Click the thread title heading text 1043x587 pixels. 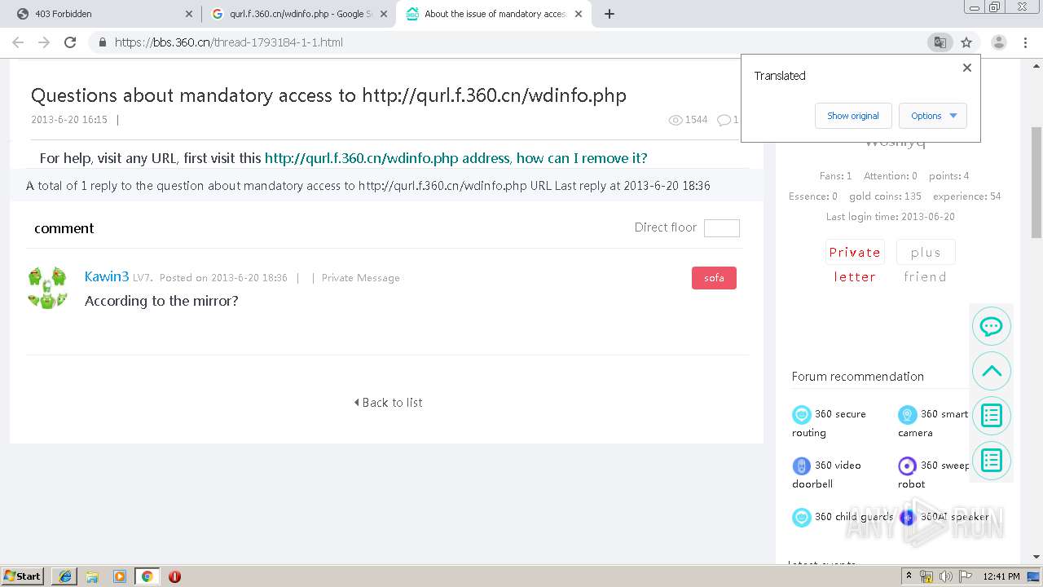click(328, 95)
